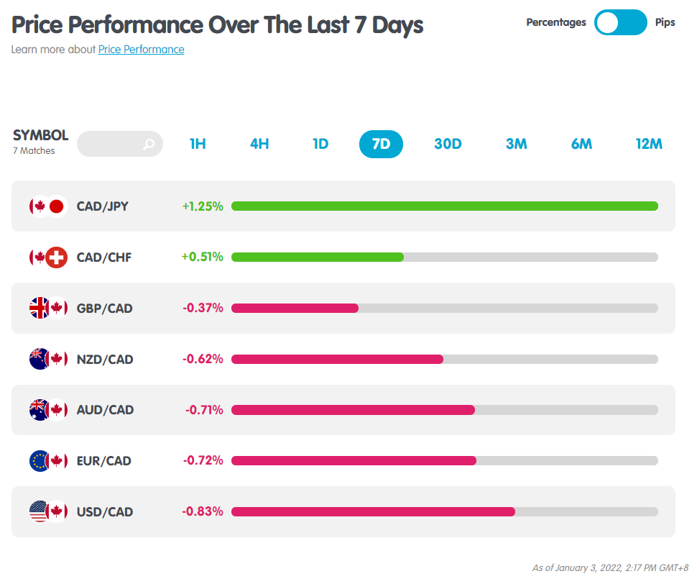Click the CAD/JPY green performance bar
The height and width of the screenshot is (584, 697).
click(x=445, y=206)
